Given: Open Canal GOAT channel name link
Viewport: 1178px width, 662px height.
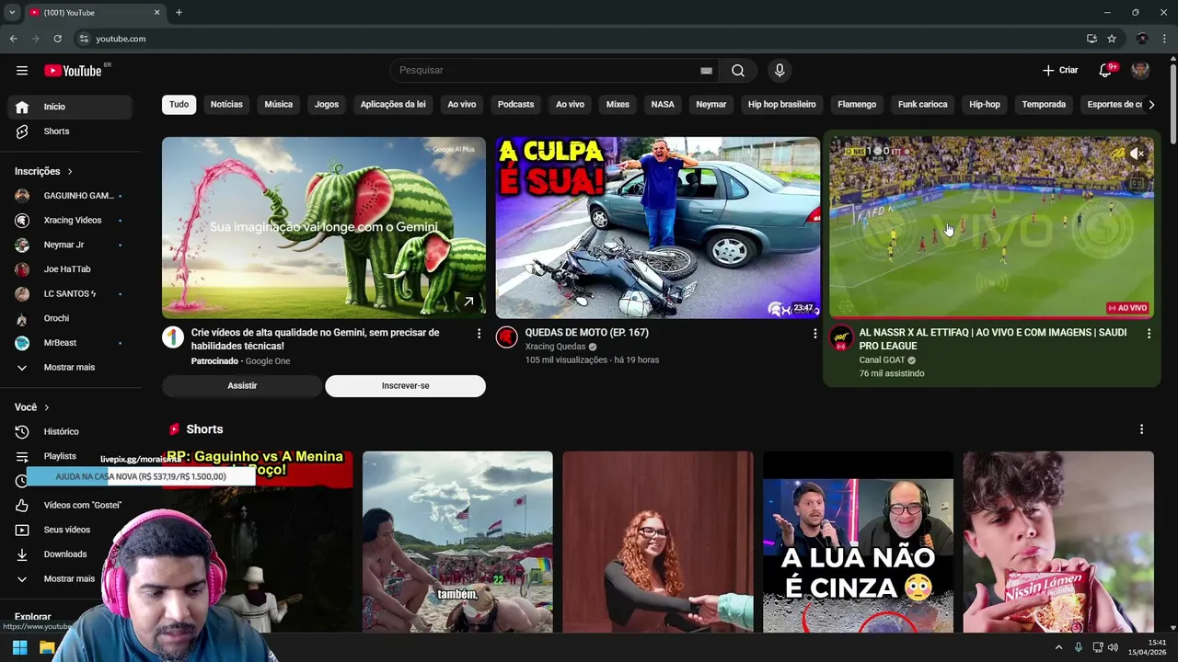Looking at the screenshot, I should (882, 360).
